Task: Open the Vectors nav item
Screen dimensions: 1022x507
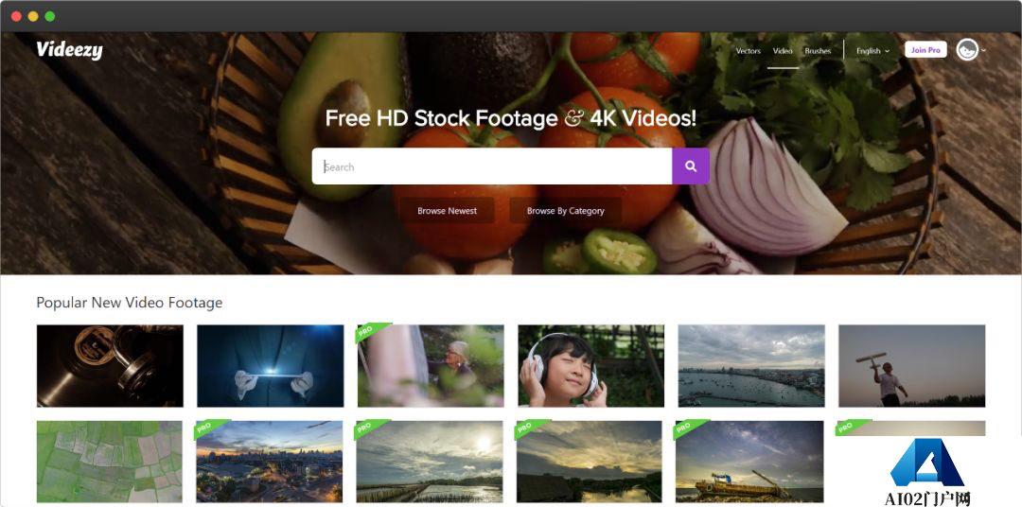Action: point(749,50)
